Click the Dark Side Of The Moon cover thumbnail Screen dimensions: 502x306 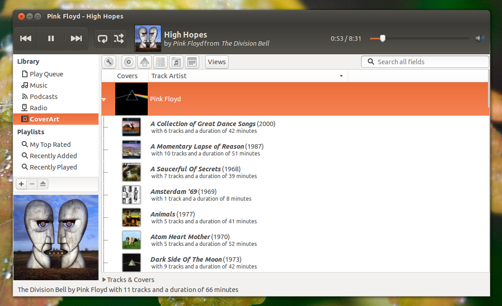pyautogui.click(x=131, y=263)
